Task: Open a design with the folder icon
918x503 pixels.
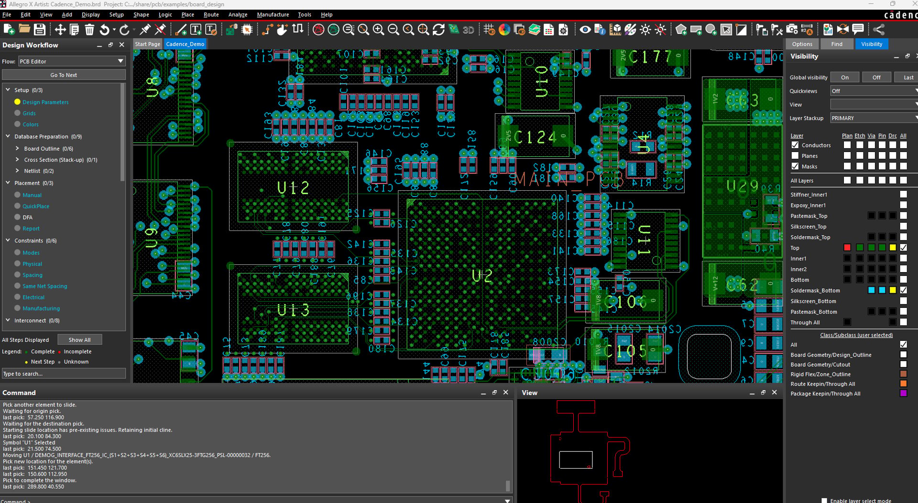Action: click(24, 30)
